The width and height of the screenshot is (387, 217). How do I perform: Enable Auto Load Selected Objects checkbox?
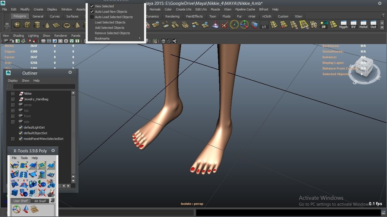coord(92,17)
